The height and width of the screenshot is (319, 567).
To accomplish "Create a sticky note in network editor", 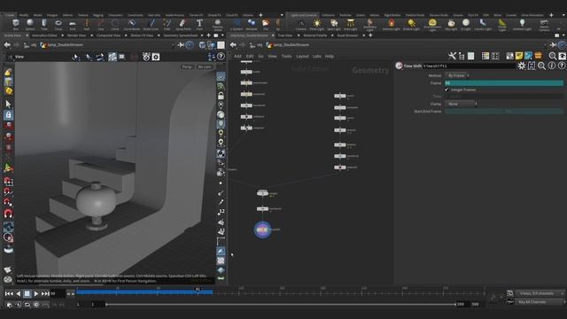I will (519, 56).
